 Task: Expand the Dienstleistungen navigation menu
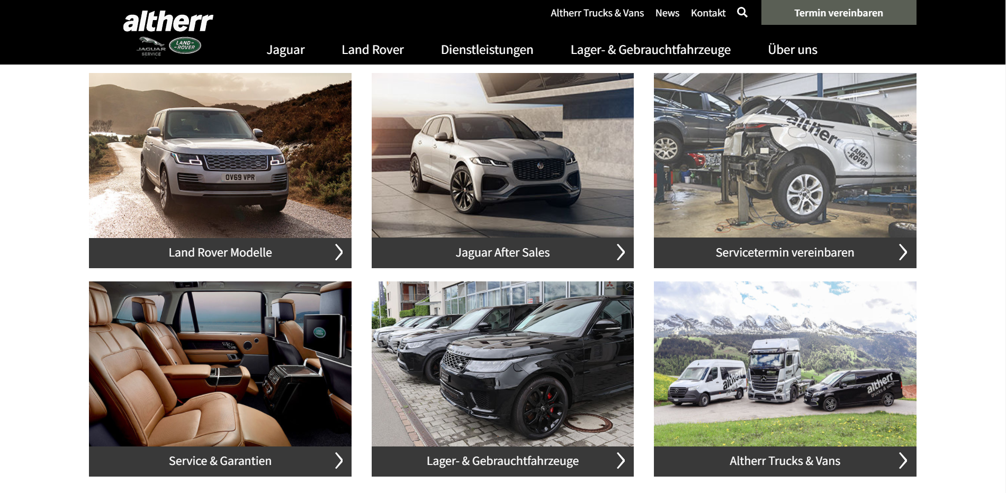tap(487, 50)
